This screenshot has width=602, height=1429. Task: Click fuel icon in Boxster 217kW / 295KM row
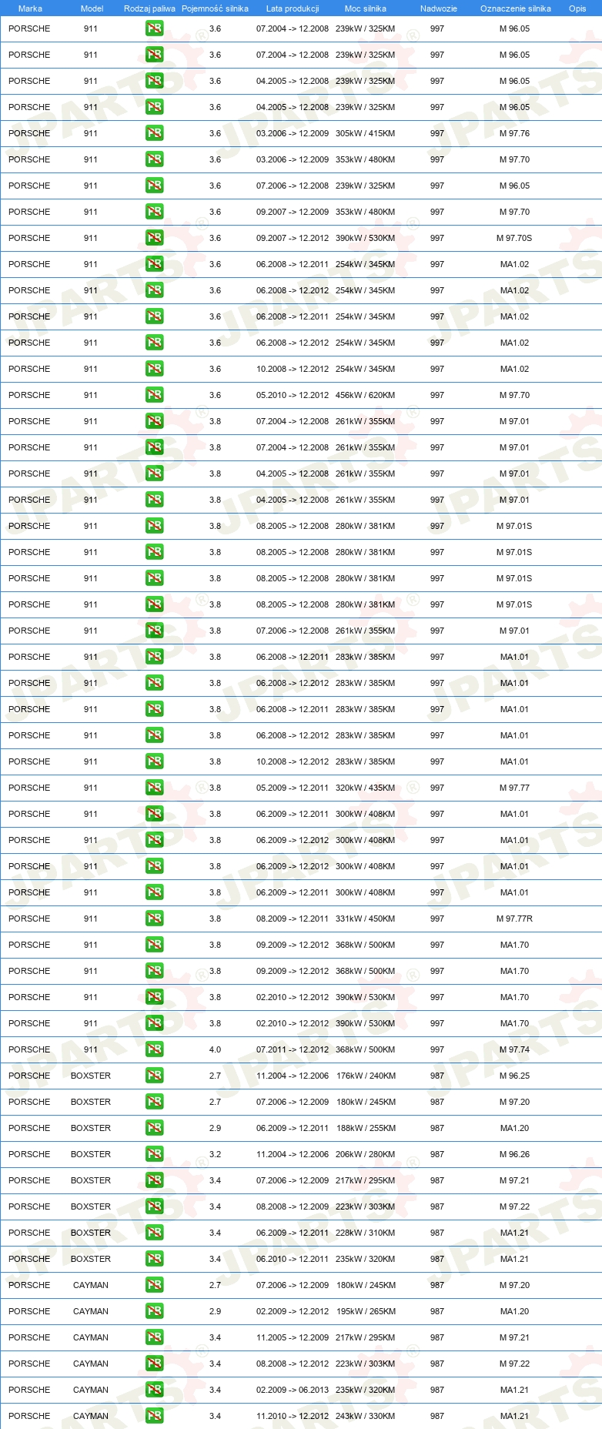154,1180
